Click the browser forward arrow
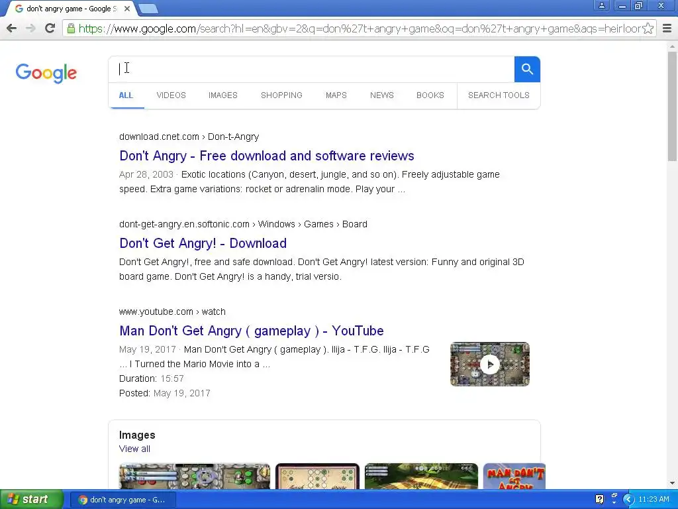This screenshot has width=678, height=509. 30,28
